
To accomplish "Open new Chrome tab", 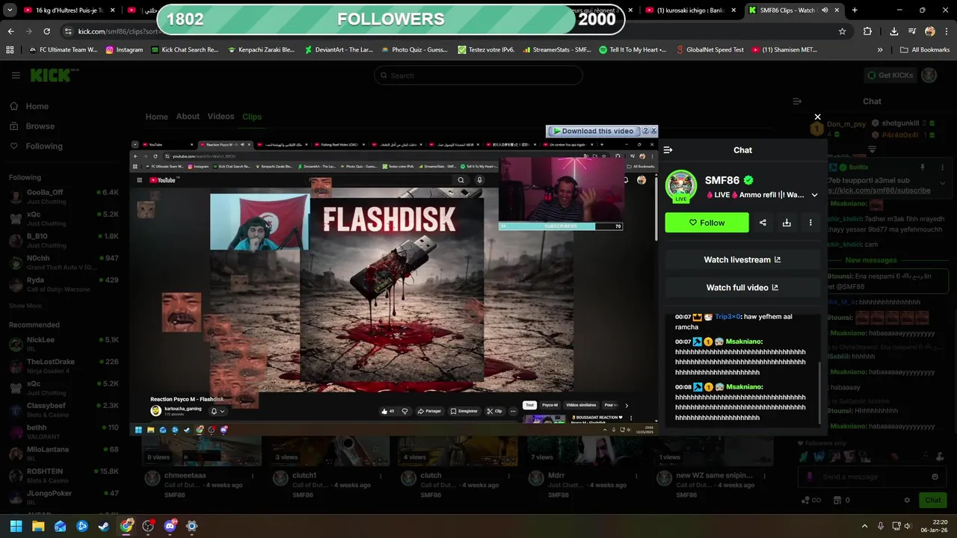I will [x=855, y=10].
